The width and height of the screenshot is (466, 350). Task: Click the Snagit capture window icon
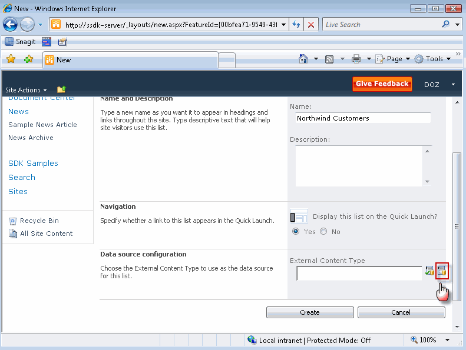pyautogui.click(x=47, y=42)
